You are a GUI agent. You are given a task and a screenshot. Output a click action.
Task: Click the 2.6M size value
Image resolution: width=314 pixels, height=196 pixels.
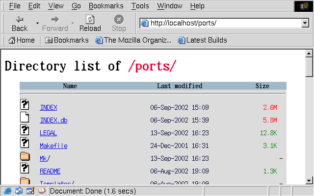[x=270, y=108]
